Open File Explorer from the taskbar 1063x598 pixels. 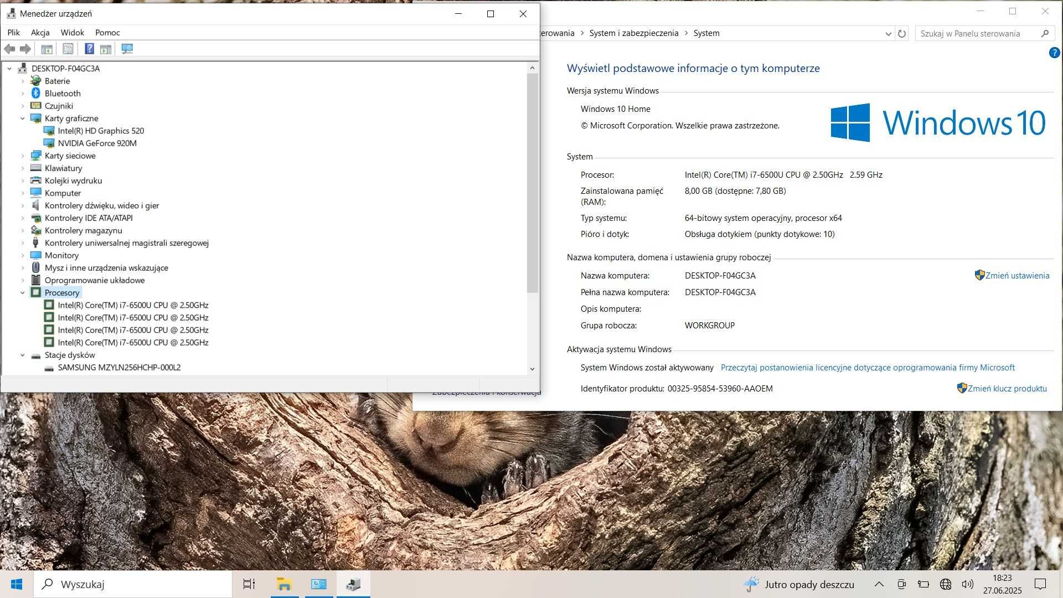284,584
